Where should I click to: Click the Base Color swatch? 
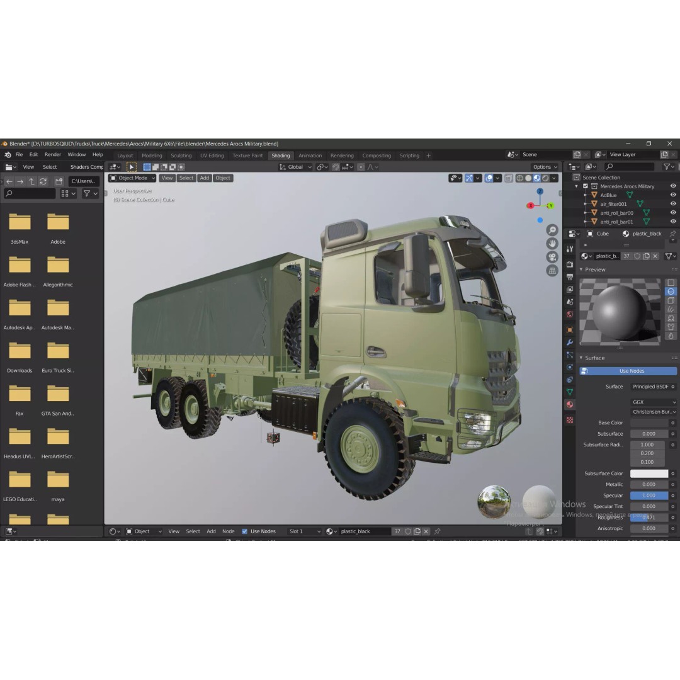(x=649, y=422)
